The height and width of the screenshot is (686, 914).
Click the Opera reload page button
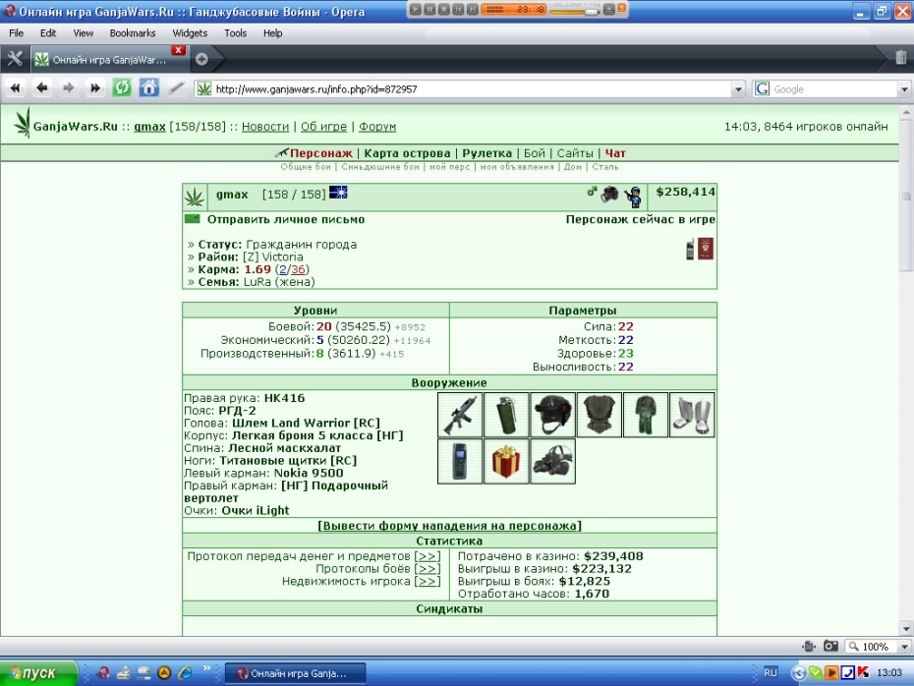tap(122, 88)
